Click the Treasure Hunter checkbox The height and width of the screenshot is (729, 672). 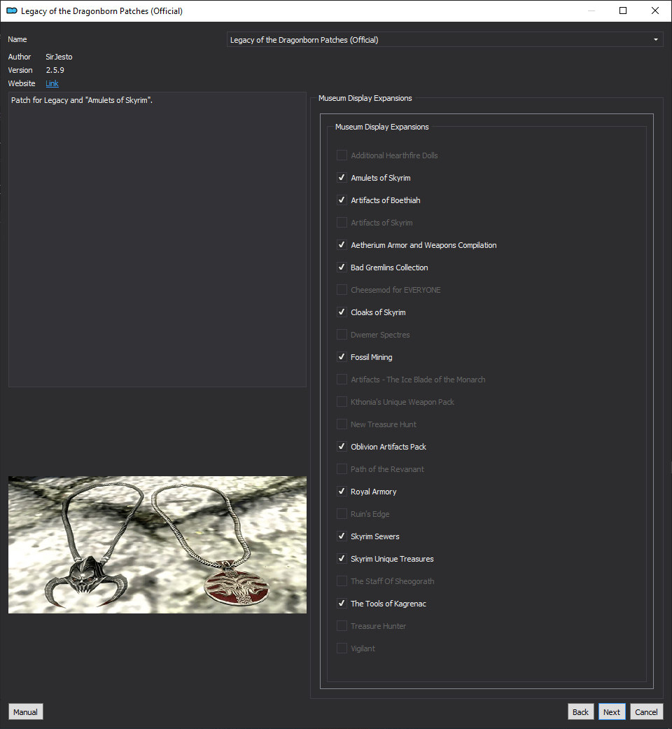342,626
